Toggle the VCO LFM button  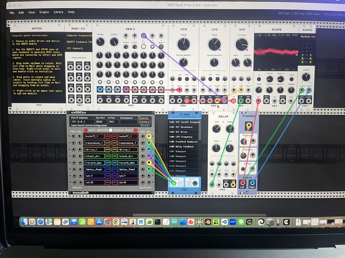[179, 79]
